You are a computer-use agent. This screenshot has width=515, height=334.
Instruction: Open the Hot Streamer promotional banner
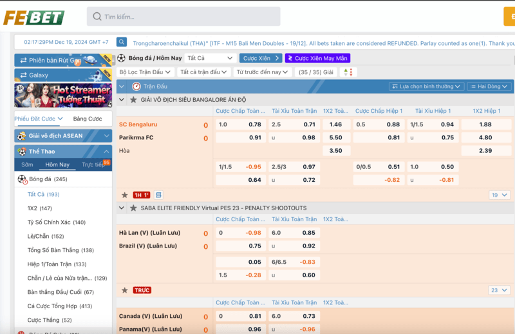point(64,95)
